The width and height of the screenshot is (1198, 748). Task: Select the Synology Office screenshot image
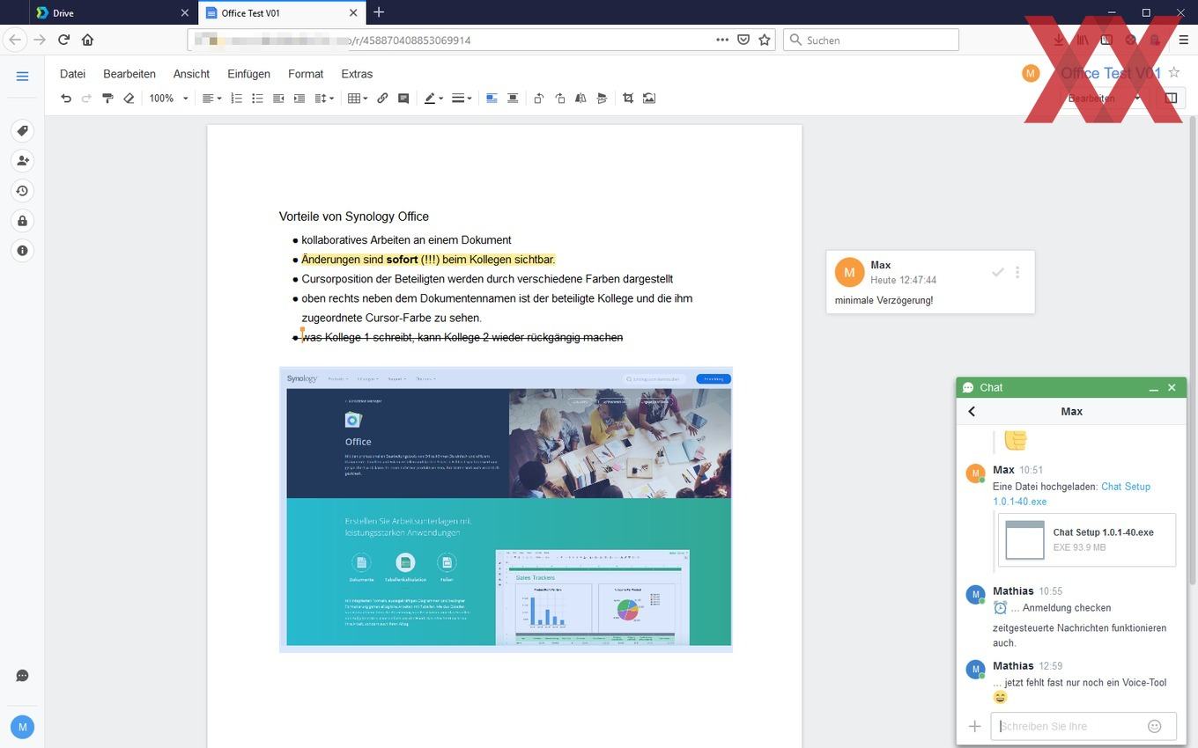(x=506, y=509)
